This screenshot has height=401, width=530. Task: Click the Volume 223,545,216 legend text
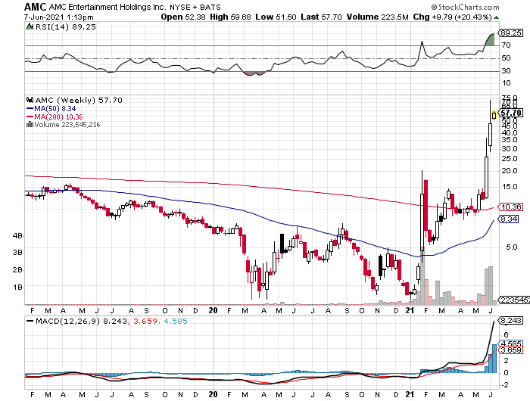point(67,124)
